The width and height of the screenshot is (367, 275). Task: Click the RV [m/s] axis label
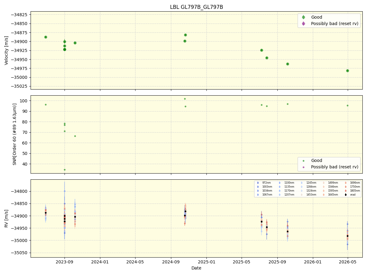click(x=6, y=218)
